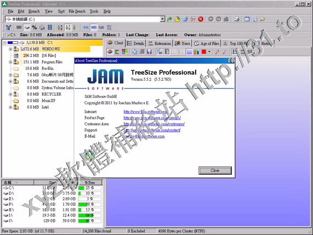
Task: Select the D:\ drive row in drive list
Action: pyautogui.click(x=52, y=193)
